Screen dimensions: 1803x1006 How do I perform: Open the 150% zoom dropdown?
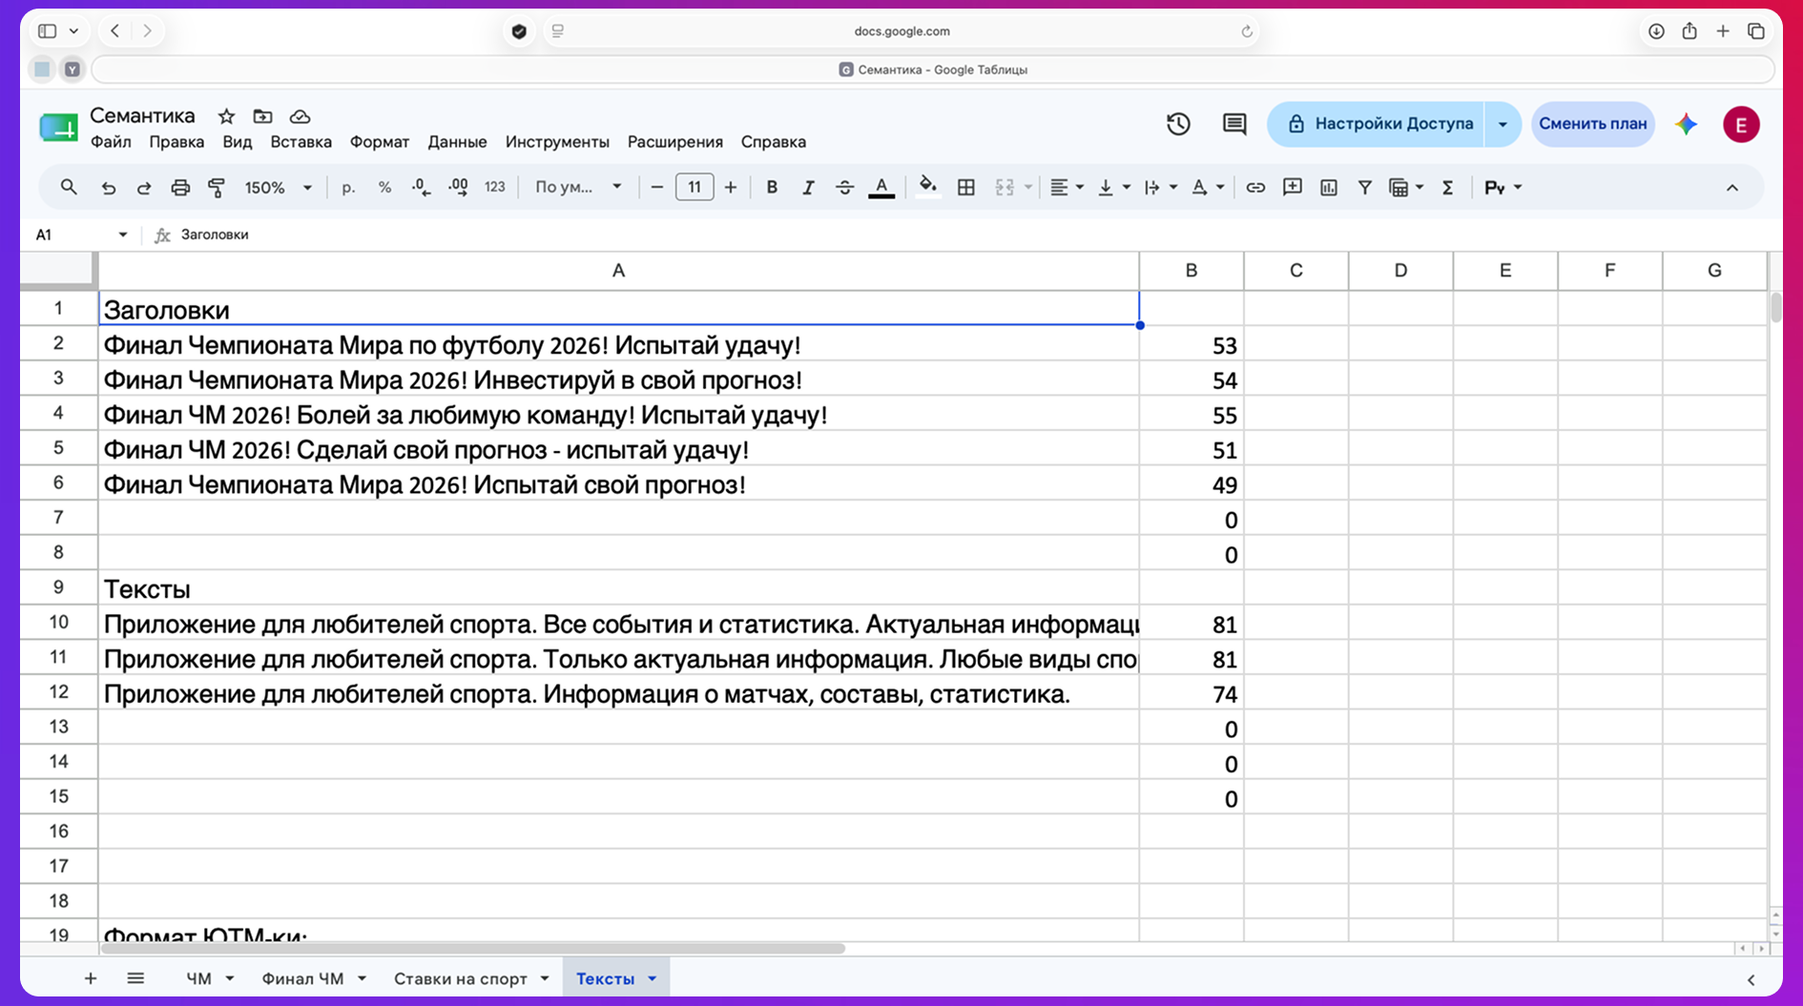point(278,188)
